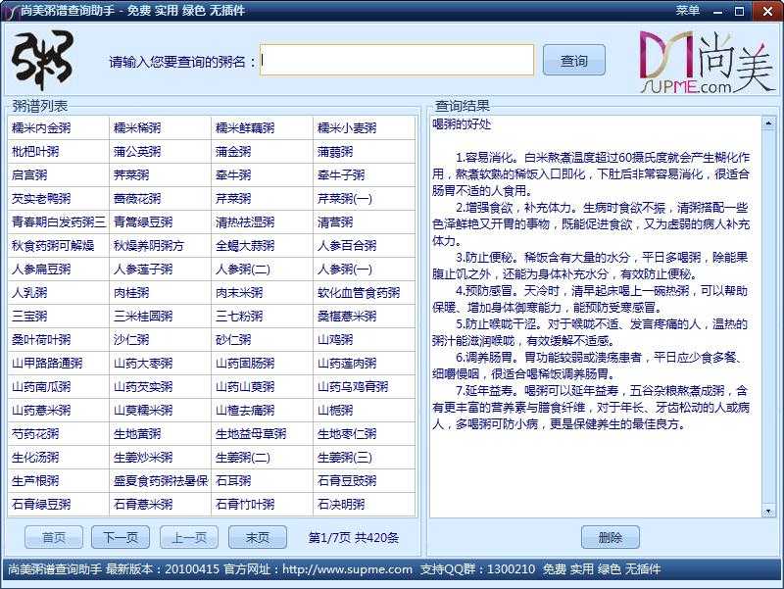Click the 下一页 next page button
This screenshot has height=589, width=784.
point(119,536)
